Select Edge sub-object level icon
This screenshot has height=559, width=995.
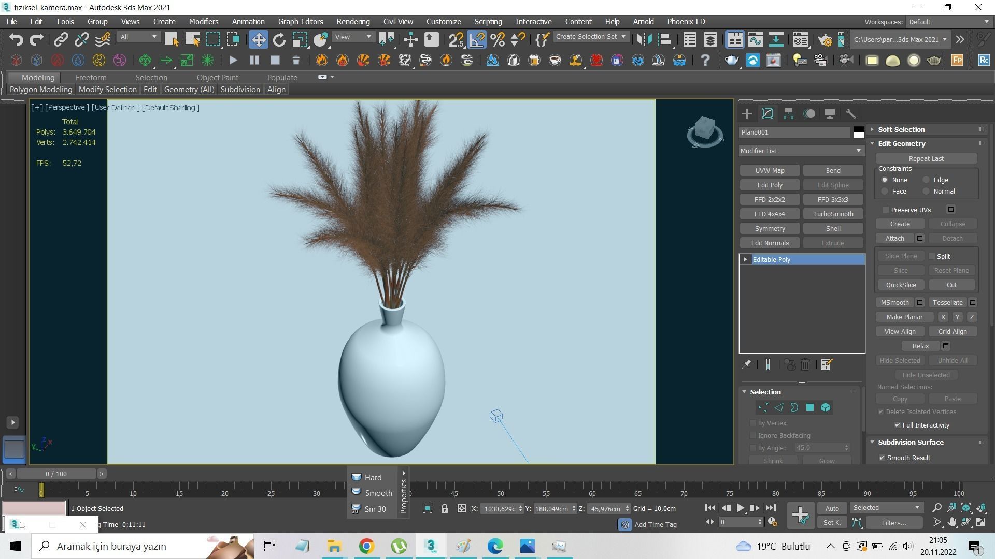[778, 407]
